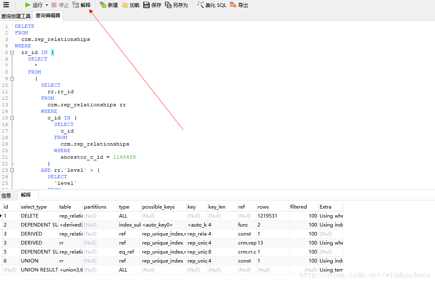Collapse code fold at line 23
The image size is (435, 283).
tap(12, 170)
